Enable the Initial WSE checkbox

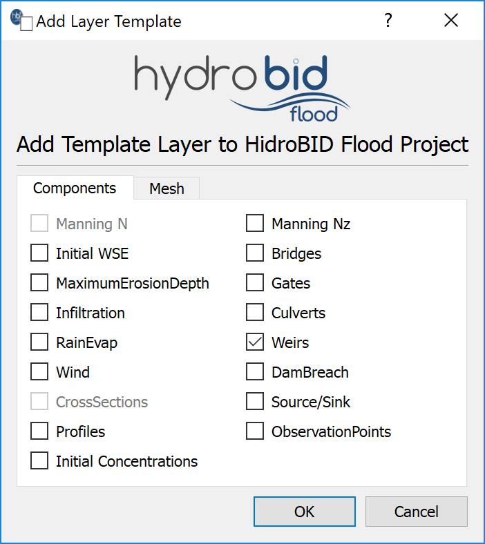[39, 253]
